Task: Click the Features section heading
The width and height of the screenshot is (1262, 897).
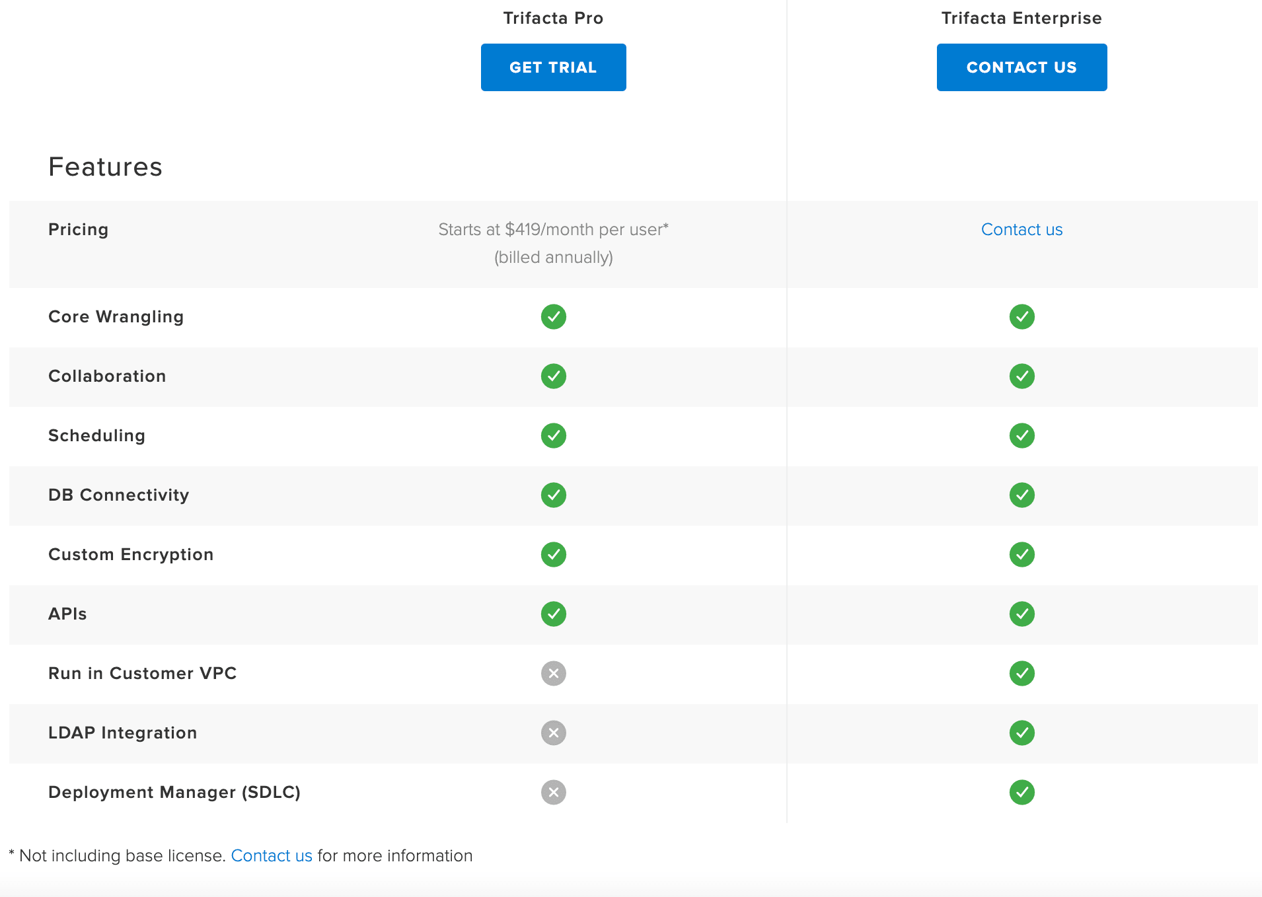Action: (106, 166)
